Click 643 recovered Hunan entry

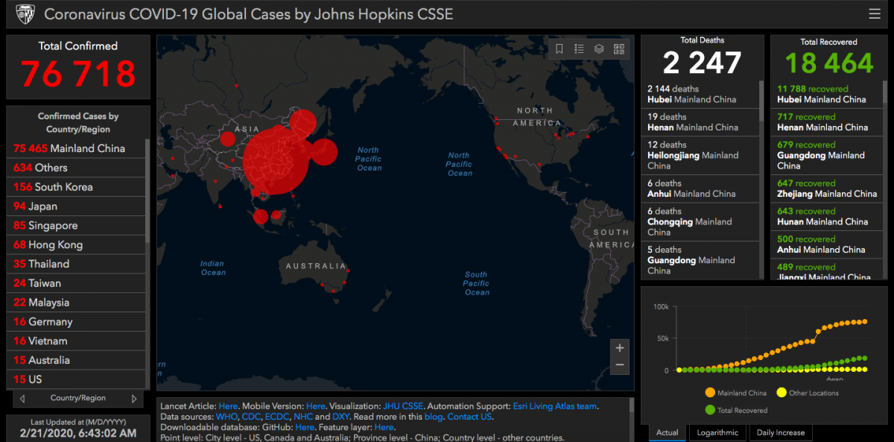[828, 216]
